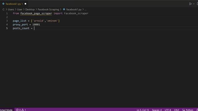This screenshot has width=198, height=111.
Task: Go to line via 'Ln 5, Col 15'
Action: [x=143, y=110]
